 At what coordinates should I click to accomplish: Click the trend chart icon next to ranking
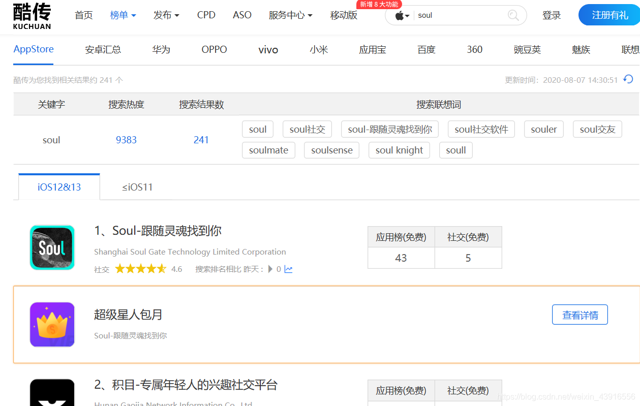click(288, 269)
